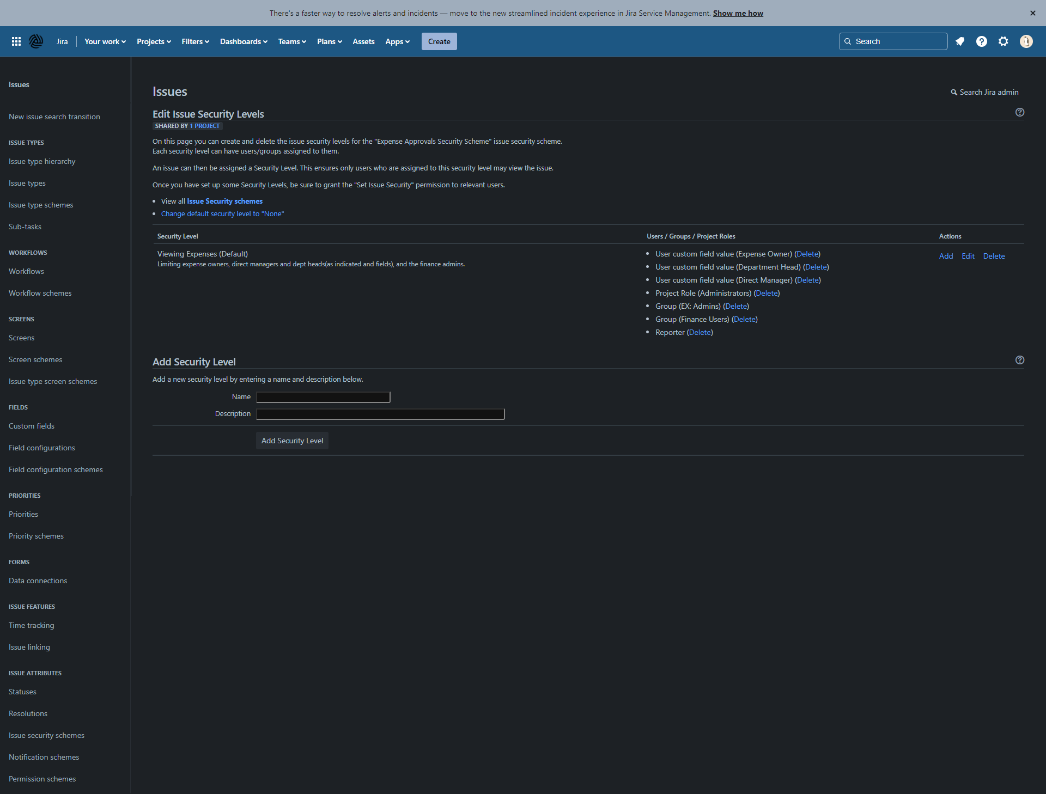Screen dimensions: 1046x794
Task: Open Resolutions in sidebar
Action: coord(28,713)
